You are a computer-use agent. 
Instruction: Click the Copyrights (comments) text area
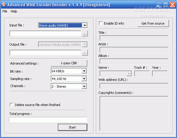coord(134,113)
